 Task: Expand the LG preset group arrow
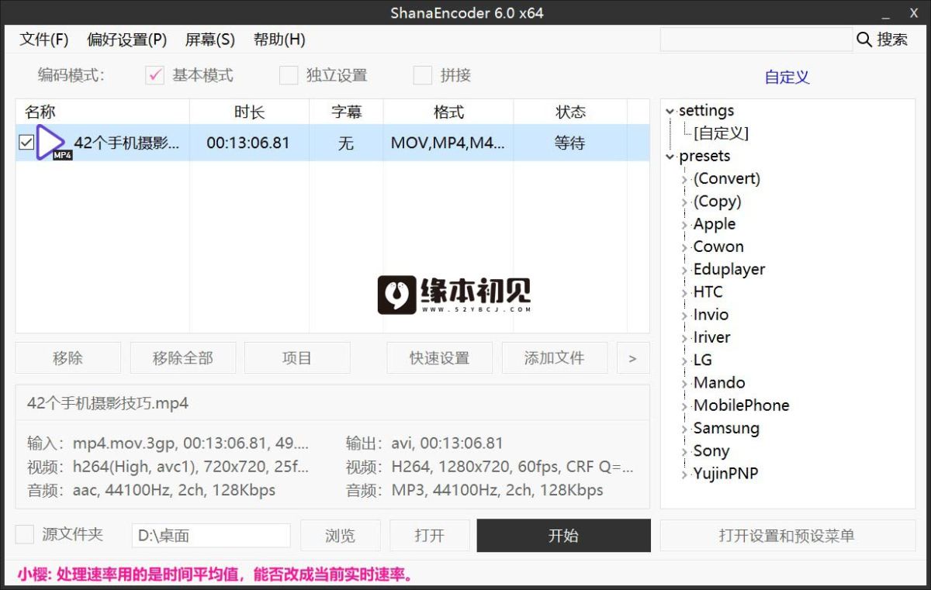[x=685, y=361]
